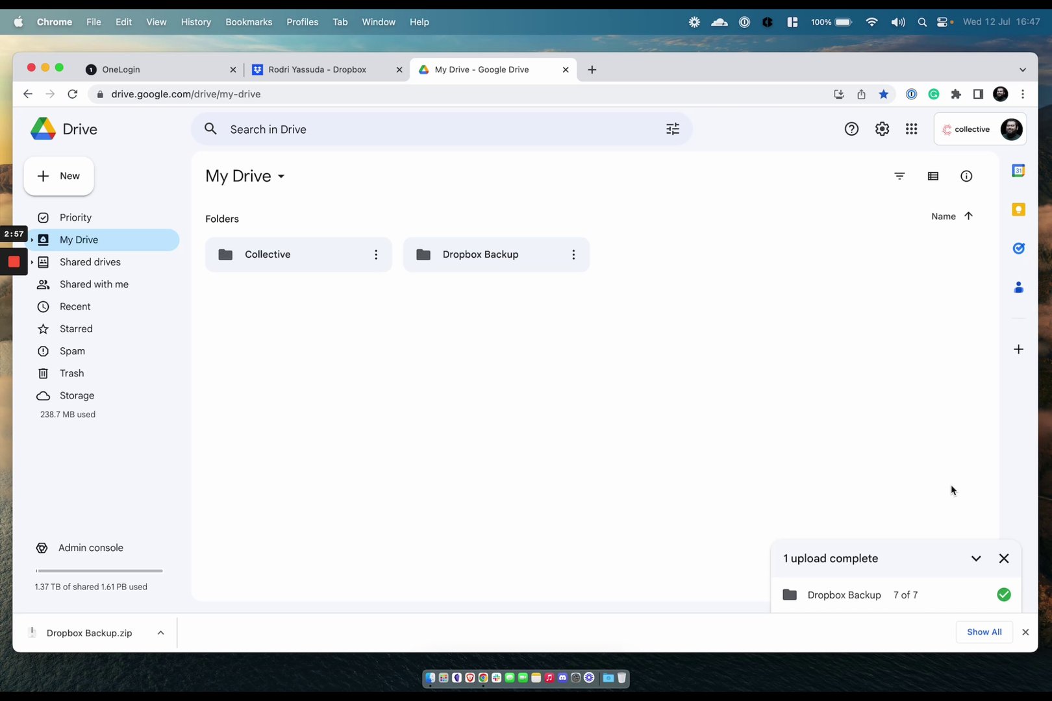Open Storage usage page
1052x701 pixels.
click(x=103, y=395)
